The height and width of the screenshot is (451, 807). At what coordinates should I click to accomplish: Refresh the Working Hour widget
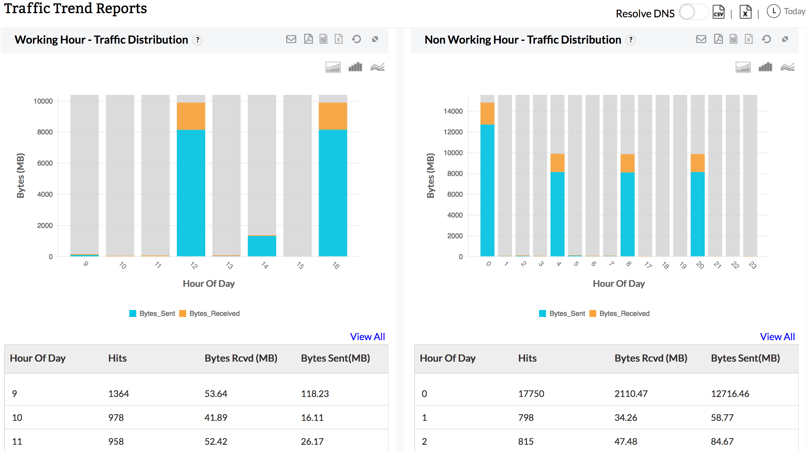tap(356, 39)
